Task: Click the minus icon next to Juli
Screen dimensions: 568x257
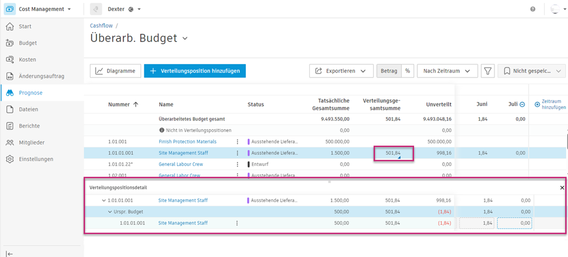Action: (x=522, y=105)
